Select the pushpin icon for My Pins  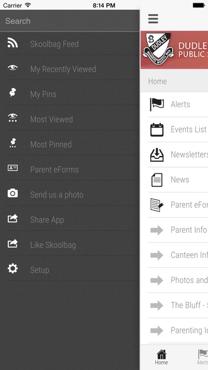click(12, 93)
